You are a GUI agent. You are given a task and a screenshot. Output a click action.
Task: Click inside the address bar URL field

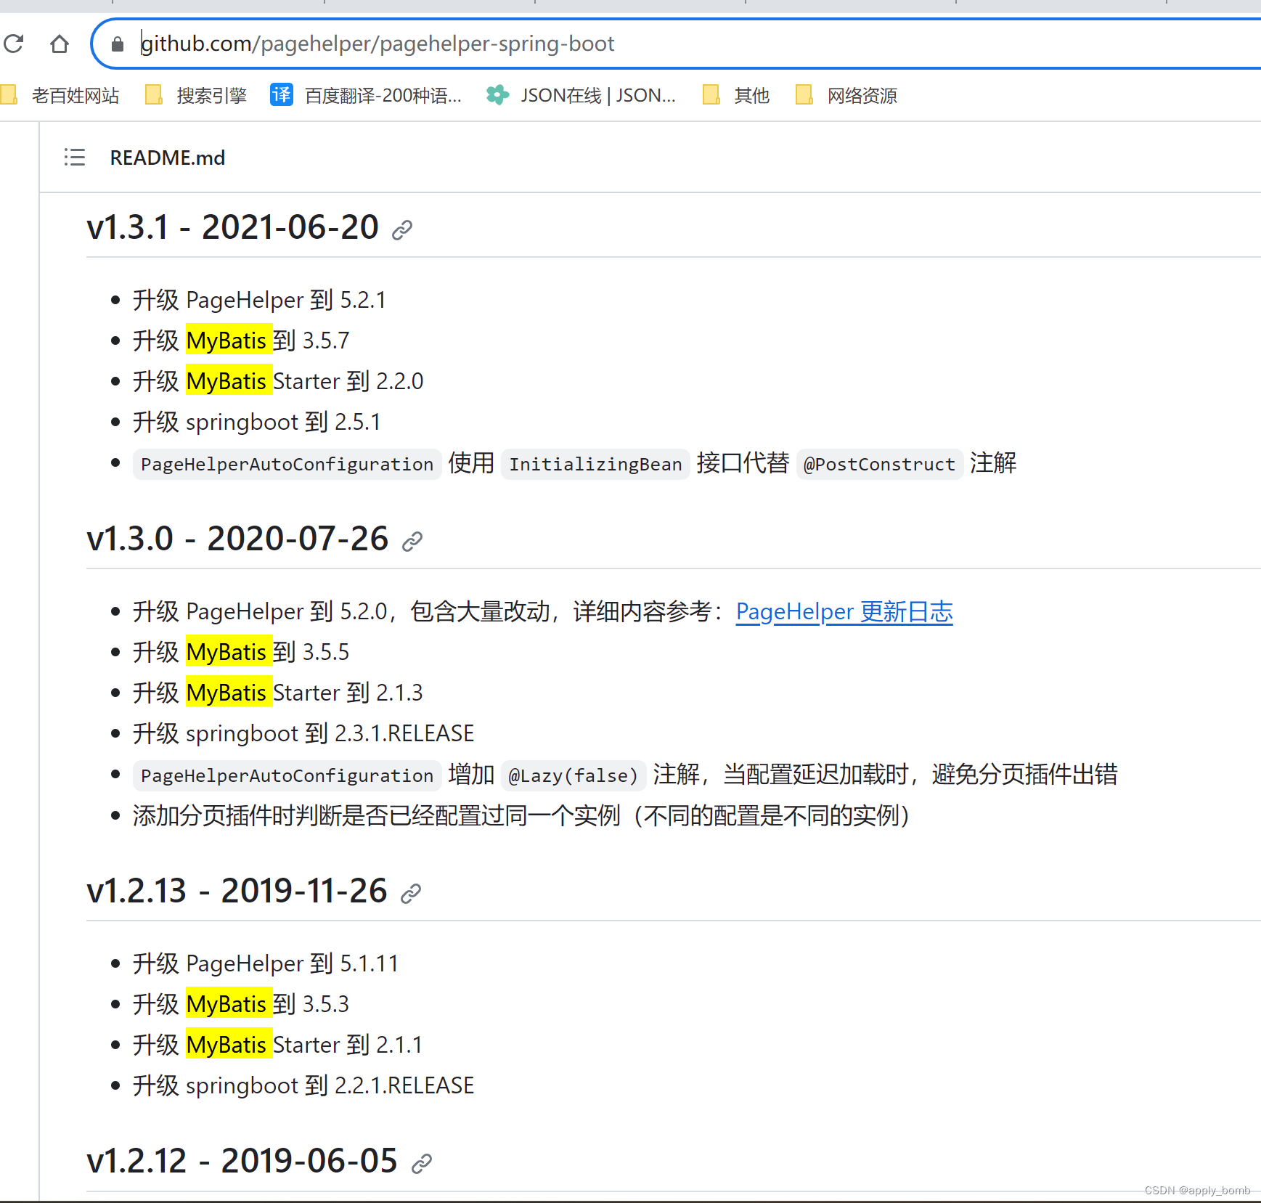coord(377,44)
